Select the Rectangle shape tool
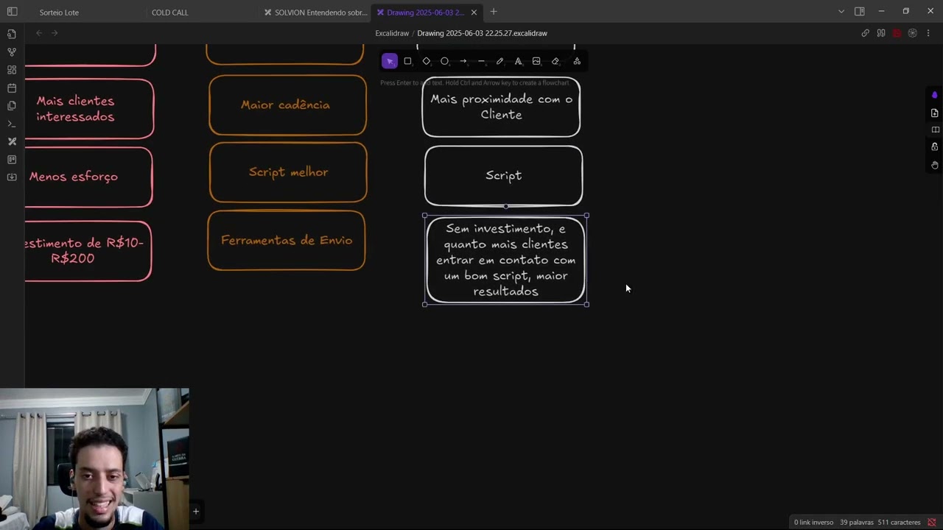 point(407,61)
